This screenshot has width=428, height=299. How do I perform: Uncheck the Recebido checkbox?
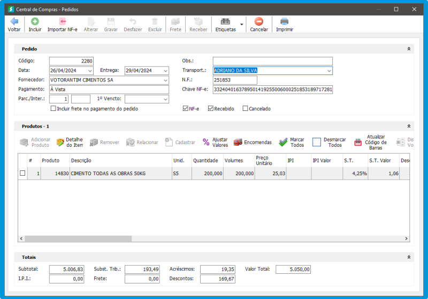[211, 109]
